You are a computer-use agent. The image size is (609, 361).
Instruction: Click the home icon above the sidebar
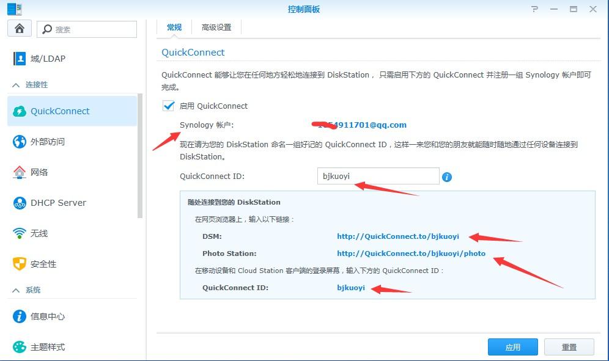[19, 29]
